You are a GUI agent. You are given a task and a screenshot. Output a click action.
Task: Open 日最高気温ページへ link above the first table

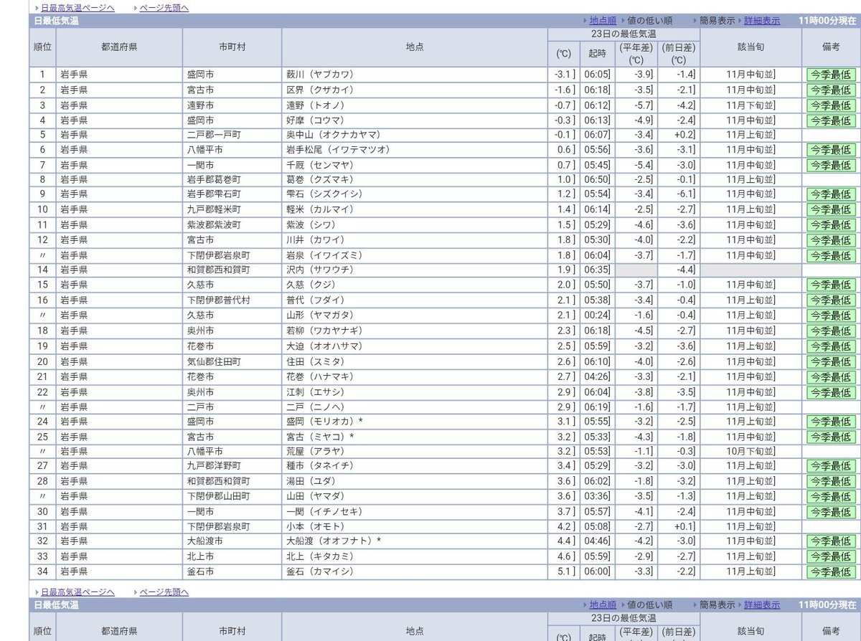[x=77, y=7]
